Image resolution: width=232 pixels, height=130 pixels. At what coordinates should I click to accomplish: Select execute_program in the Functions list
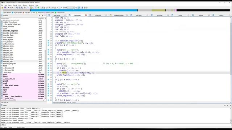click(9, 64)
